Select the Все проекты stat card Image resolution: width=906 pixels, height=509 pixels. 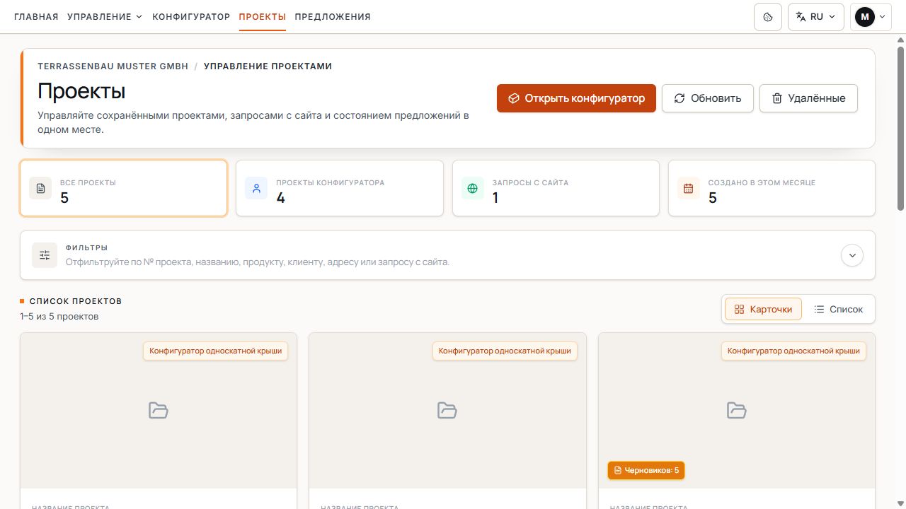pyautogui.click(x=124, y=188)
